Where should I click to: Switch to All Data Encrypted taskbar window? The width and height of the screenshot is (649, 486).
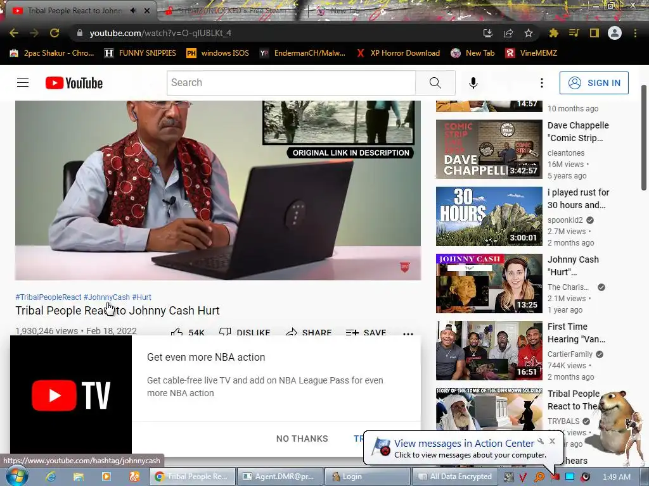[455, 477]
